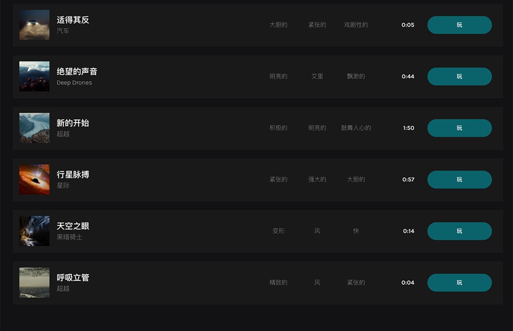Select the 呼吸立管 cover thumbnail
Viewport: 513px width, 331px height.
(x=34, y=283)
